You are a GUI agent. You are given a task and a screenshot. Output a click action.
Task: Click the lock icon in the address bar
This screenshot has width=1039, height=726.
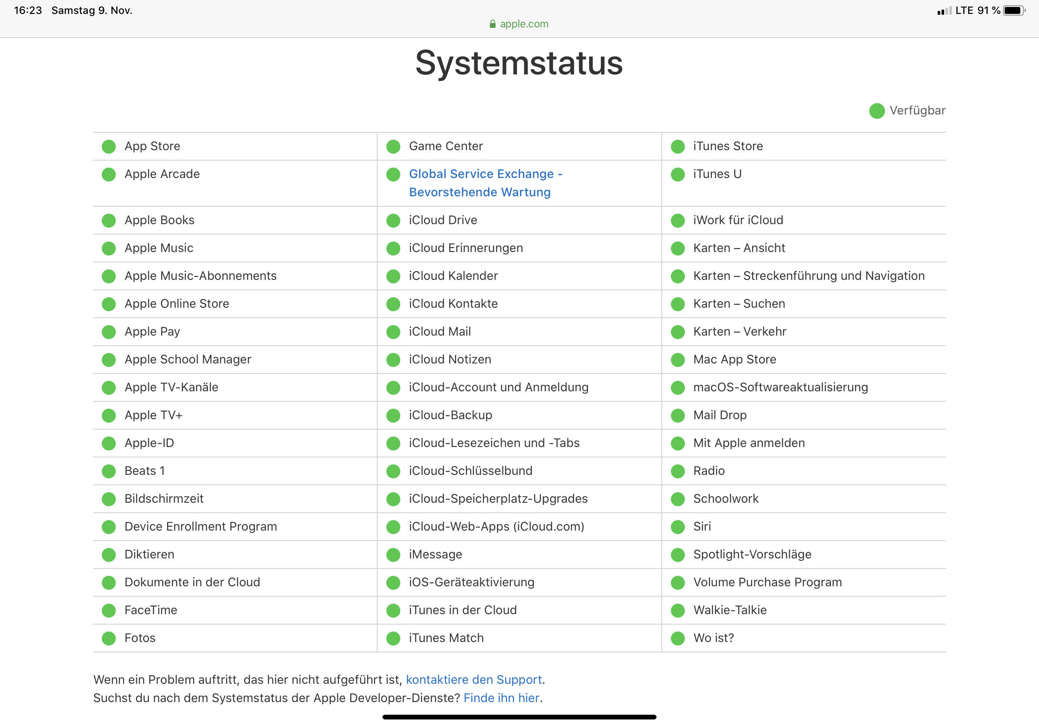pyautogui.click(x=493, y=24)
